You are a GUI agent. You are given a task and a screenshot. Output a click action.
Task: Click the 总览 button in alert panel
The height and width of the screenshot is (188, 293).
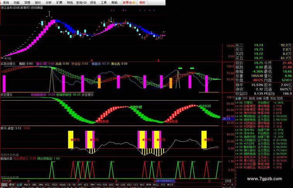(280, 98)
